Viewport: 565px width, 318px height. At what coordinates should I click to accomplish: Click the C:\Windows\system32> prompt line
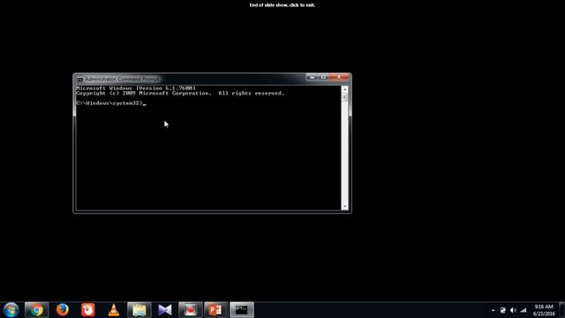(x=111, y=103)
